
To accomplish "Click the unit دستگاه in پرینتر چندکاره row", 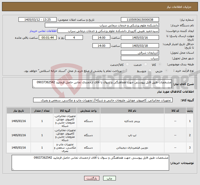I will [88, 121].
